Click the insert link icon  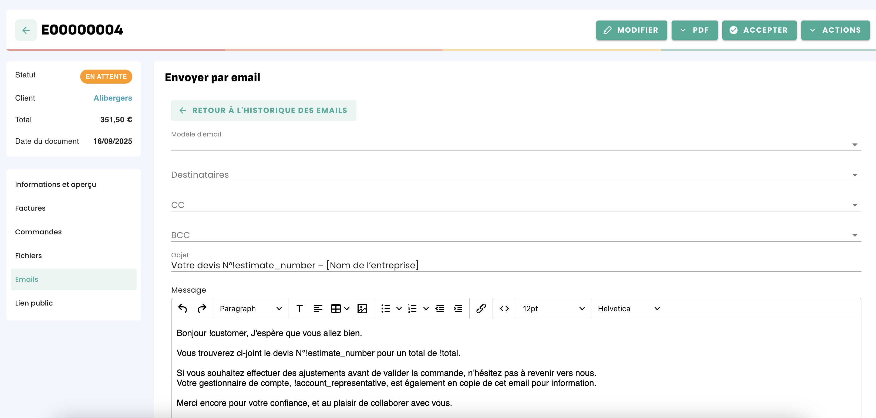click(x=481, y=308)
